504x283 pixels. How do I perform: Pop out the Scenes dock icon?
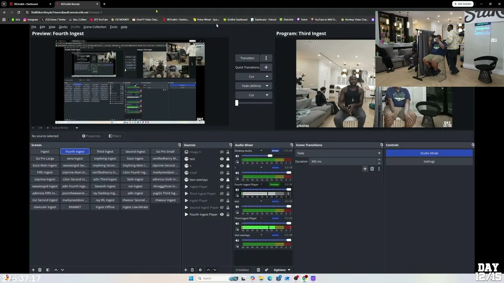click(180, 145)
